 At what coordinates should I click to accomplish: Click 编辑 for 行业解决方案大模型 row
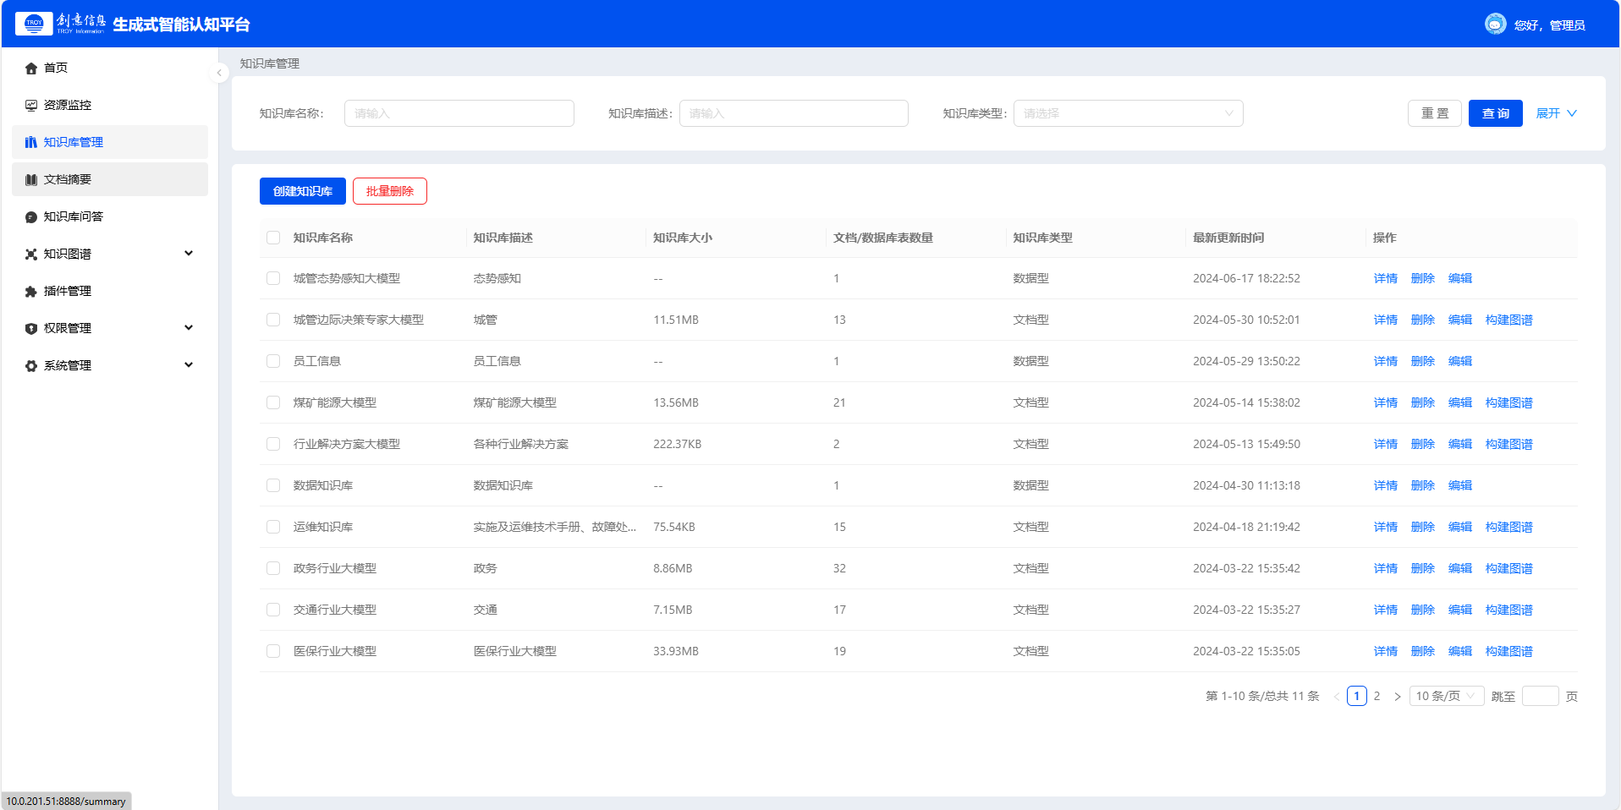point(1460,444)
